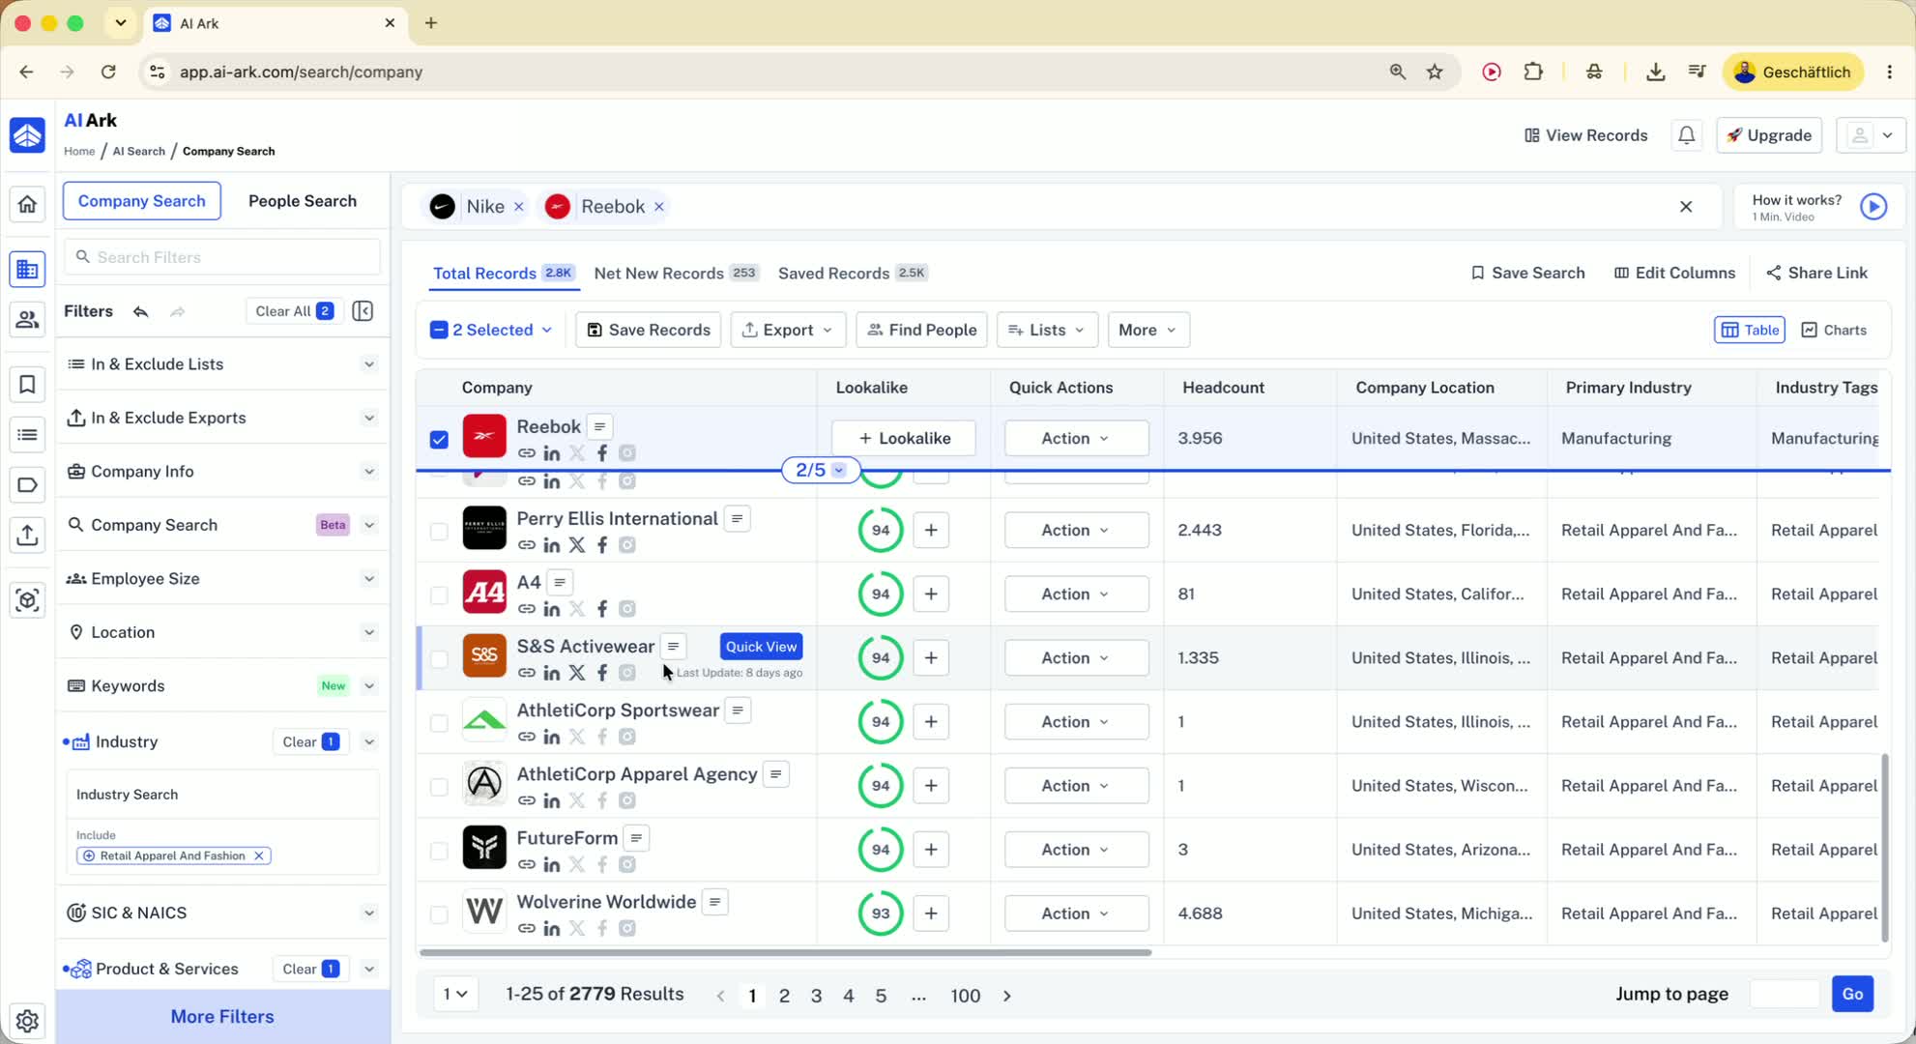The width and height of the screenshot is (1916, 1044).
Task: Click the Search Filters input field
Action: pyautogui.click(x=222, y=257)
